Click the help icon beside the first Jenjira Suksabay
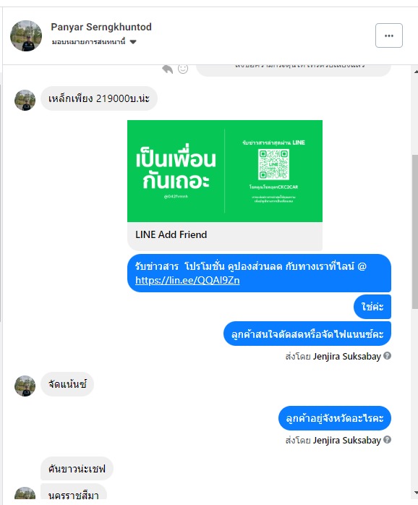 coord(388,356)
